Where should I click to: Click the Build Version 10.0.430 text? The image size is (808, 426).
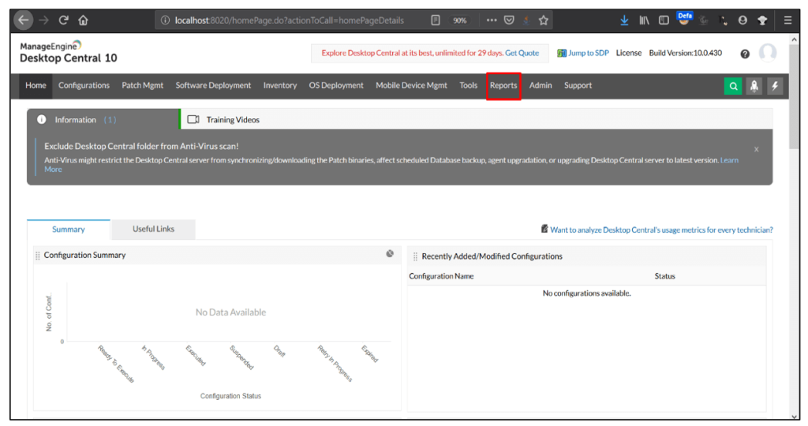click(686, 53)
